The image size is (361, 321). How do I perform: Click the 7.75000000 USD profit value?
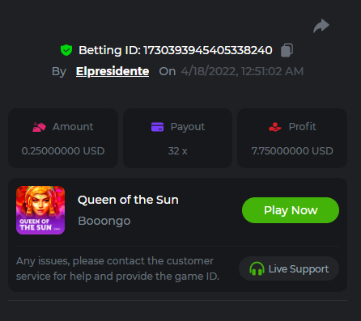(292, 151)
